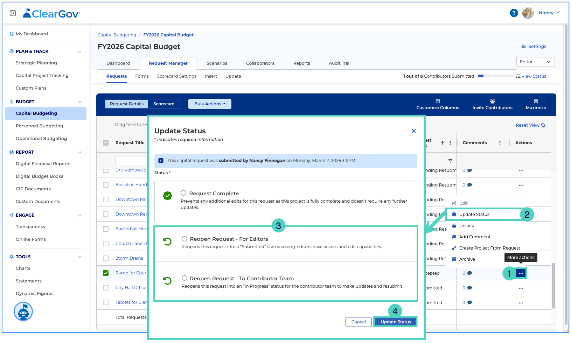Click the Invite Contributors icon
The height and width of the screenshot is (343, 571).
point(492,101)
